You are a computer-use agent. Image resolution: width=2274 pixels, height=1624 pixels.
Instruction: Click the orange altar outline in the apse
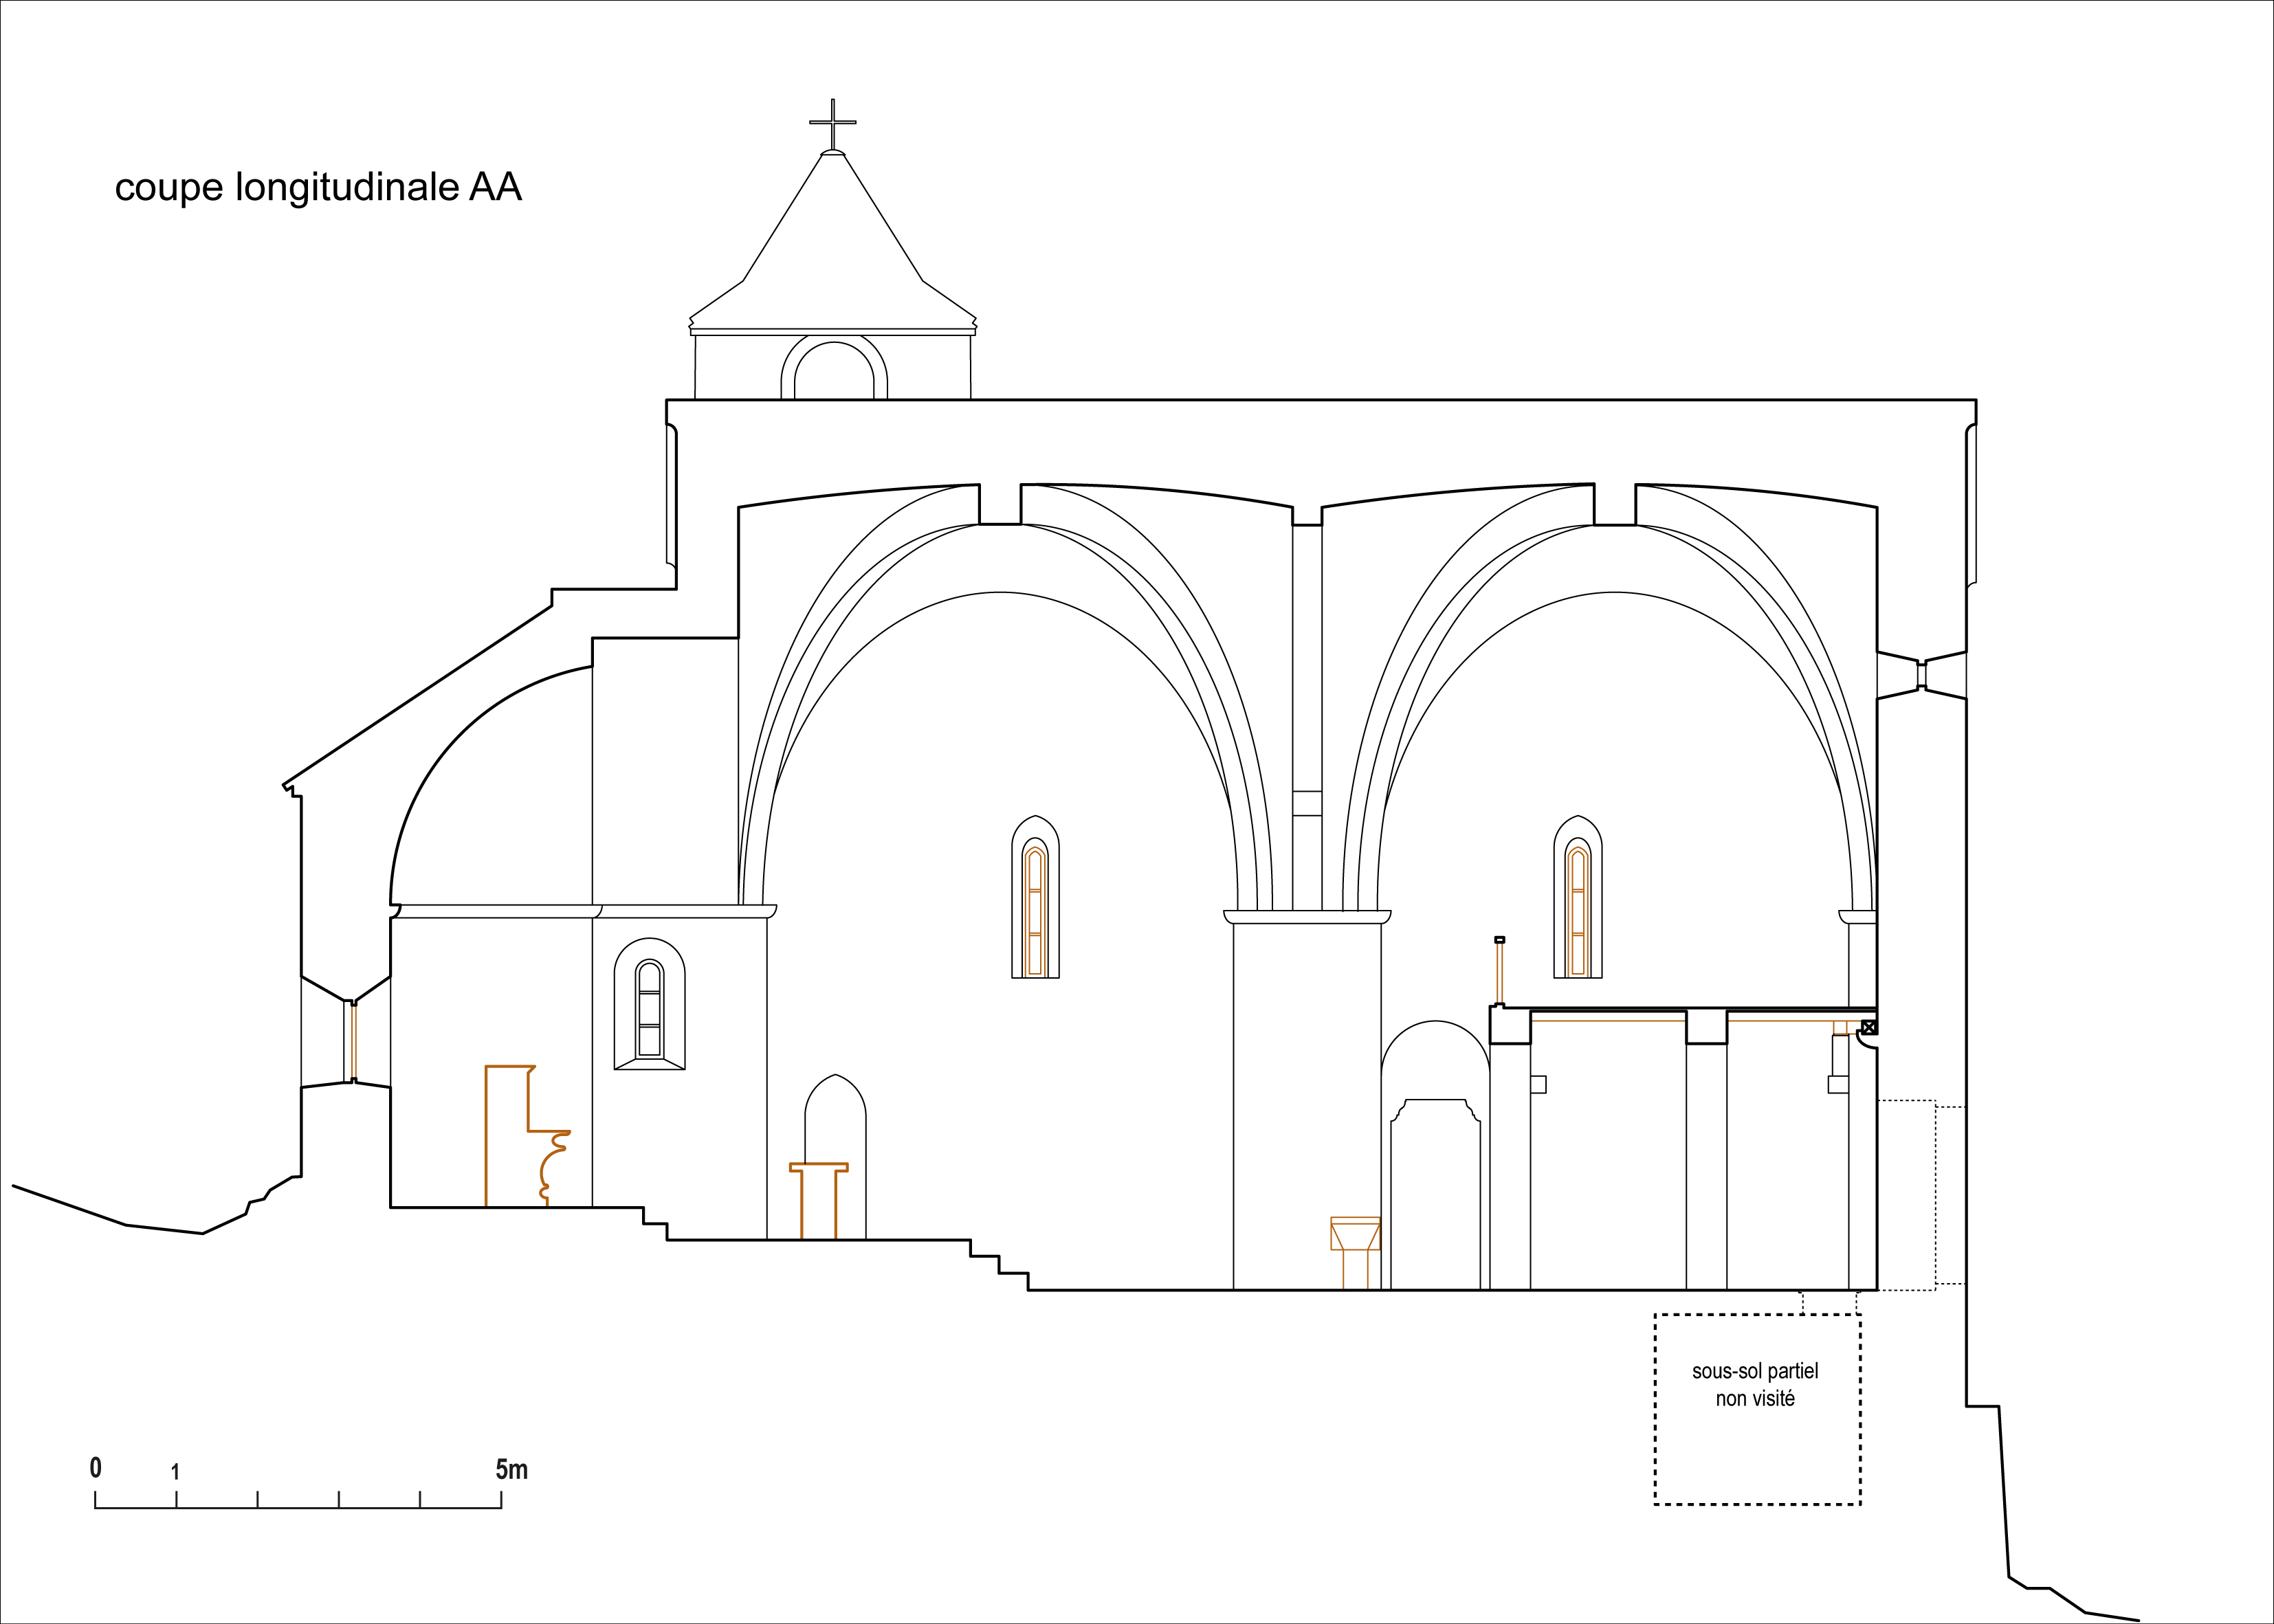[x=527, y=1136]
